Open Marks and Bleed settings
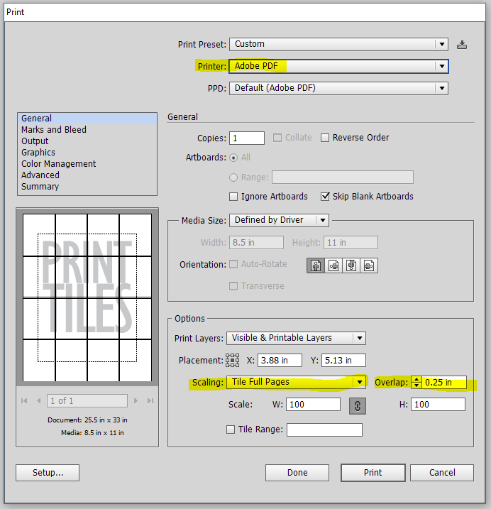The image size is (491, 509). click(x=87, y=130)
